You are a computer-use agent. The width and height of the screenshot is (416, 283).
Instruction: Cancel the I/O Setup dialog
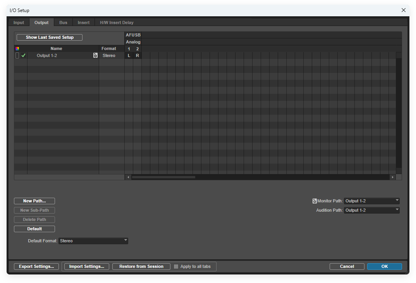[x=347, y=266]
